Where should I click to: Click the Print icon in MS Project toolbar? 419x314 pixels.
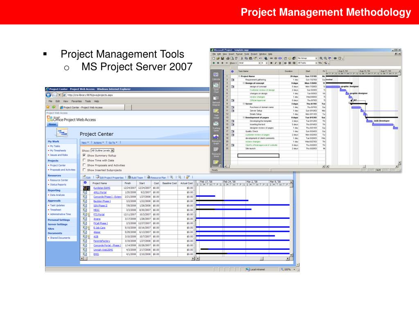[x=228, y=58]
